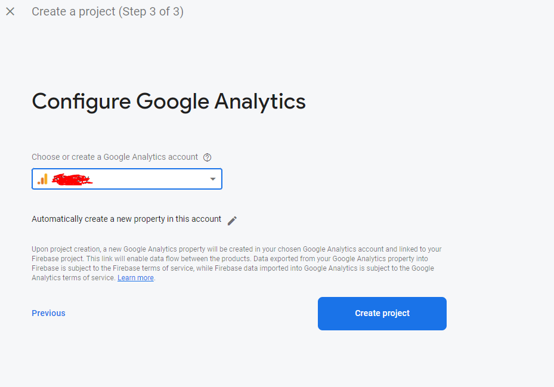The image size is (554, 387).
Task: Close the Create a project dialog
Action: 10,11
